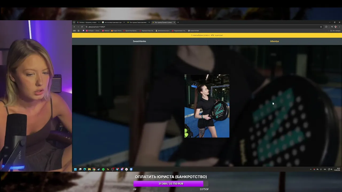Show hidden system tray icons

click(x=310, y=169)
